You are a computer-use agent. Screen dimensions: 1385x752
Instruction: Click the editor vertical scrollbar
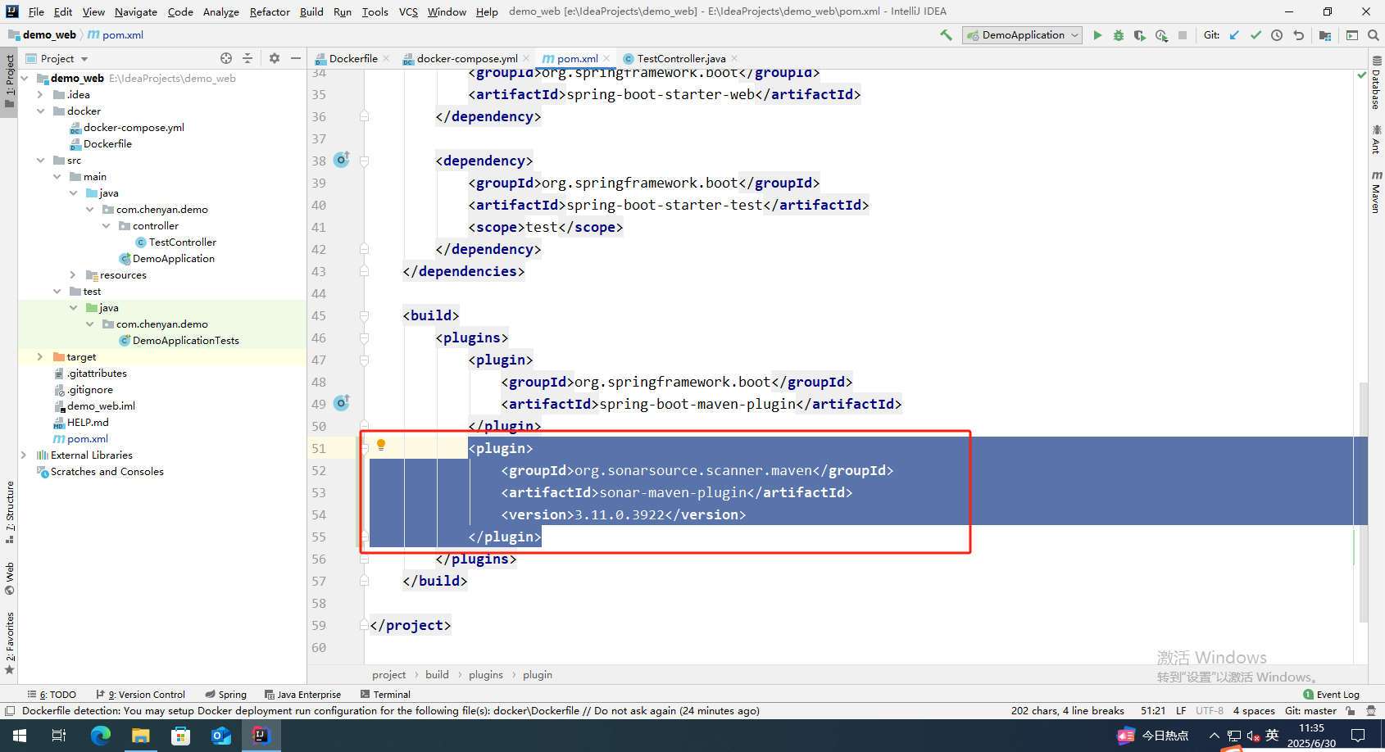tap(1364, 502)
